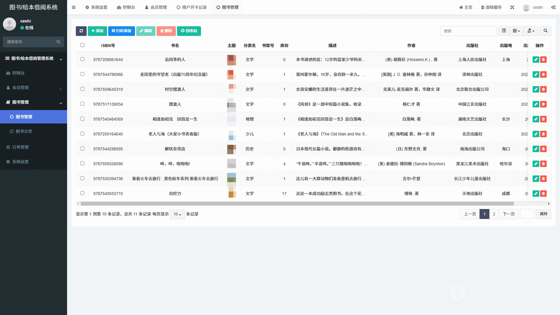Screen dimensions: 560x315
Task: Open settings gears icon at top right
Action: pyautogui.click(x=553, y=7)
